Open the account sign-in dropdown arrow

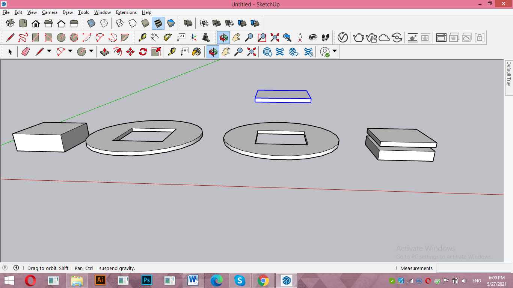coord(334,51)
